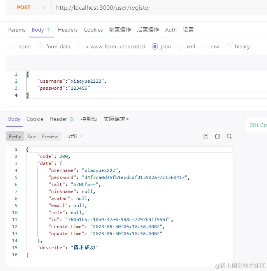This screenshot has width=267, height=271.
Task: Click the "data": { response line
Action: [50, 163]
